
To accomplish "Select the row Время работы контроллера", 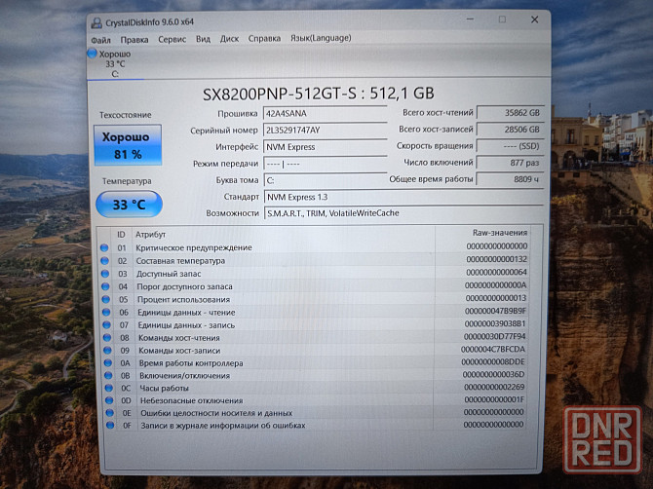I will pos(315,362).
